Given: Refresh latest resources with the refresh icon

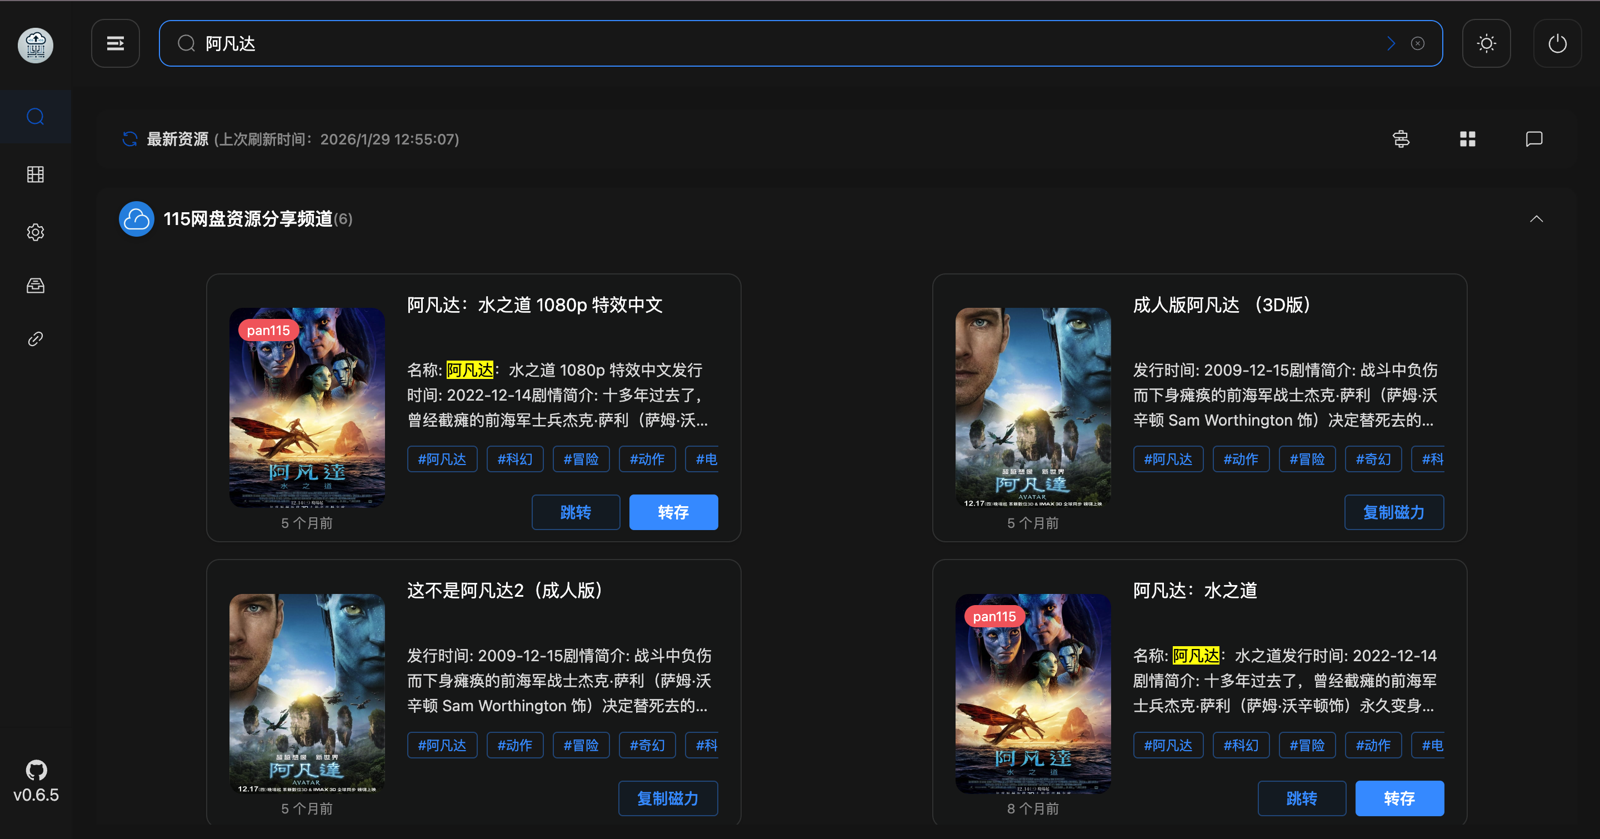Looking at the screenshot, I should click(x=130, y=139).
